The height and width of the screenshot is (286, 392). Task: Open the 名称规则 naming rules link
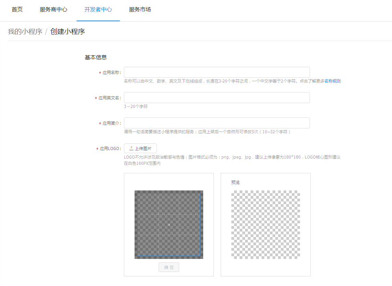point(332,81)
